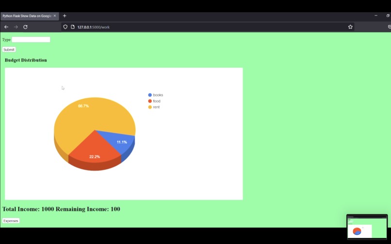Submit the Type form
391x244 pixels.
tap(9, 49)
